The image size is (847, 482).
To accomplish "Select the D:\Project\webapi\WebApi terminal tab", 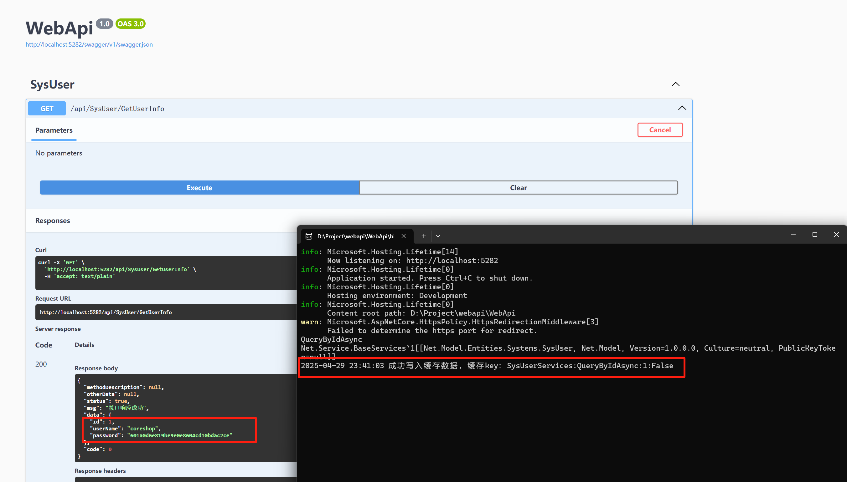I will point(356,236).
